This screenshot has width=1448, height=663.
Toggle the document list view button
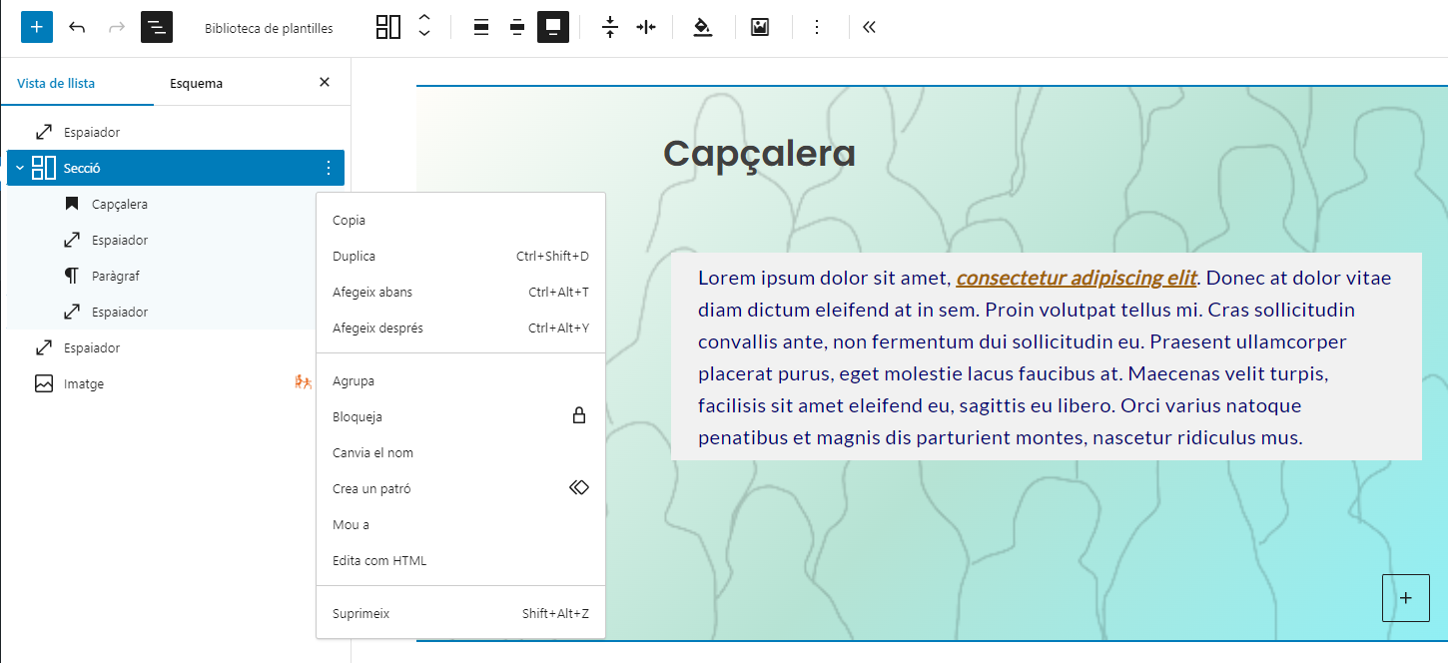(x=157, y=27)
